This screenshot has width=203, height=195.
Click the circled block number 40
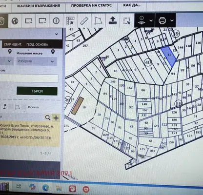(148, 62)
